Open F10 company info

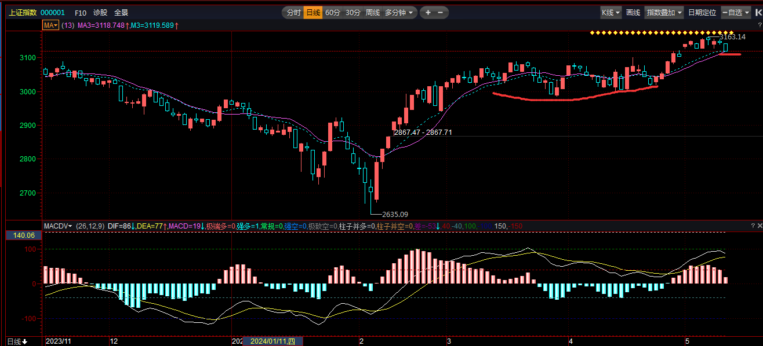81,12
